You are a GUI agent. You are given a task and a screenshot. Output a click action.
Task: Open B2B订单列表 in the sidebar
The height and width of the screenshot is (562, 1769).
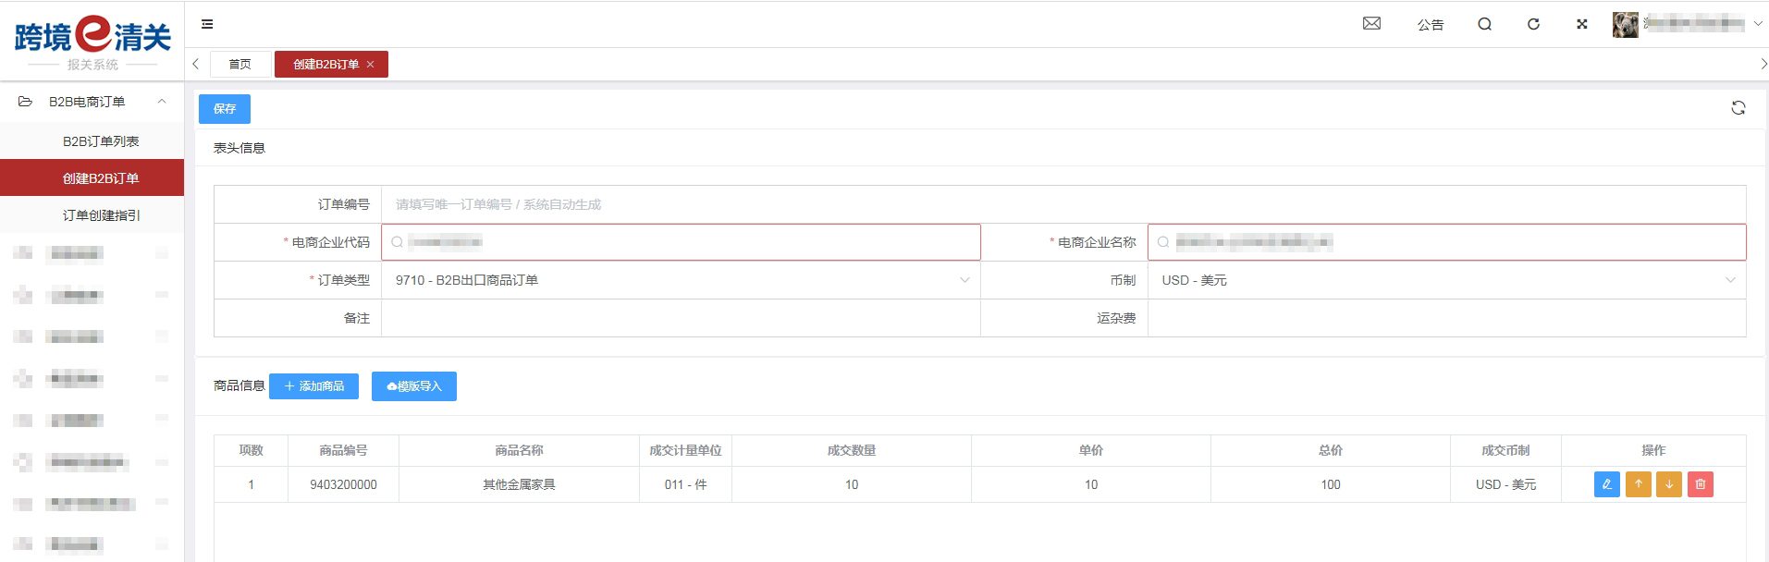(101, 141)
